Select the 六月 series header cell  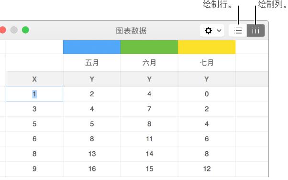point(149,63)
